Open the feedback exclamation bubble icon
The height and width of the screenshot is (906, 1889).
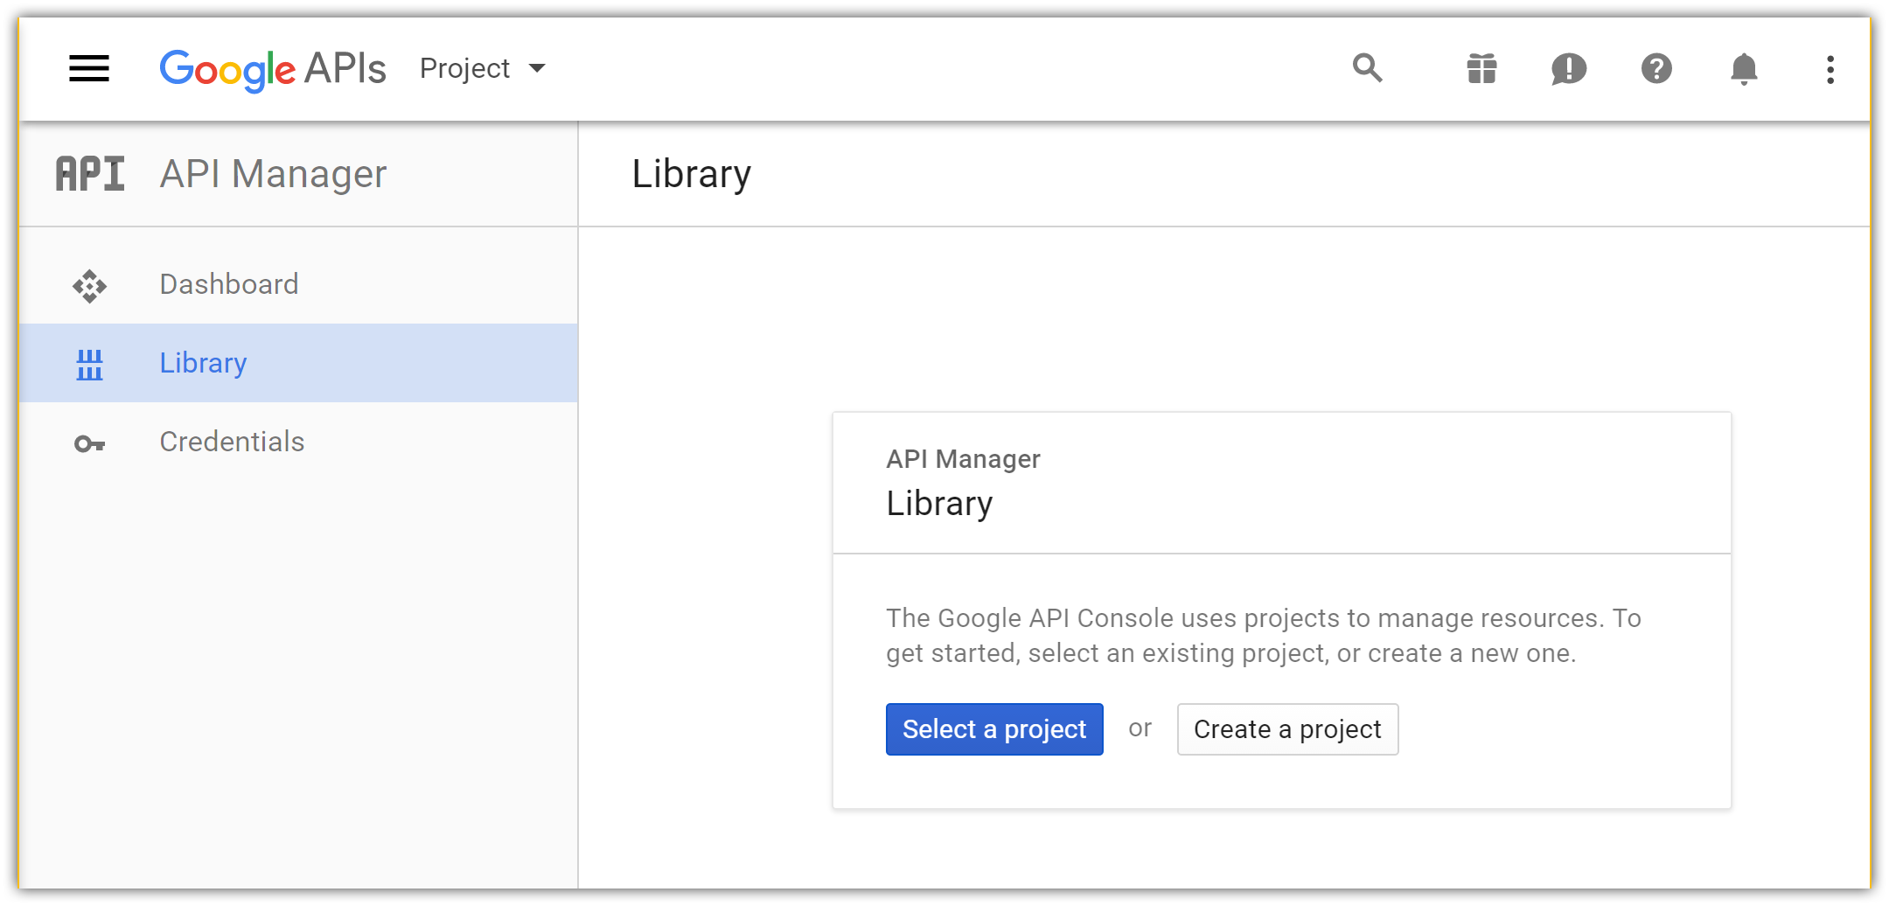pos(1569,68)
